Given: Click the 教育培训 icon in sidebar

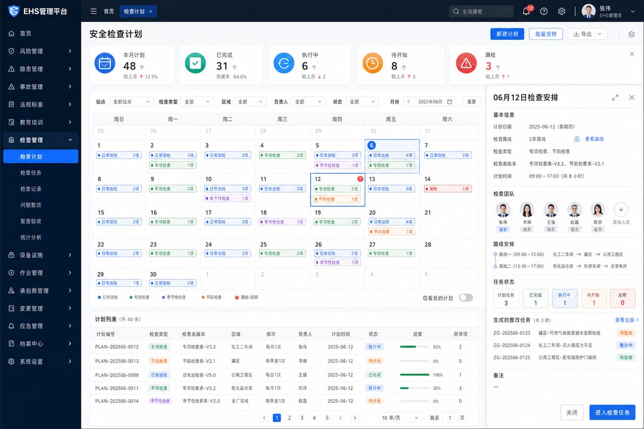Looking at the screenshot, I should coord(12,122).
